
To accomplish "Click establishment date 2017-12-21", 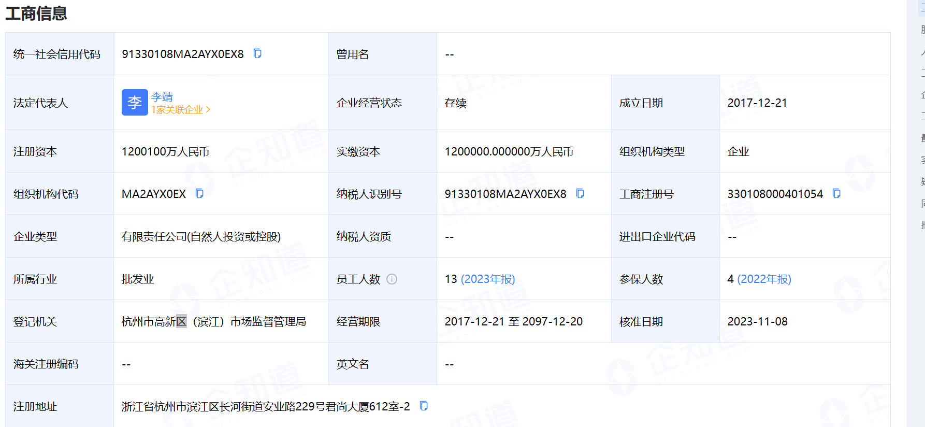I will click(x=757, y=103).
